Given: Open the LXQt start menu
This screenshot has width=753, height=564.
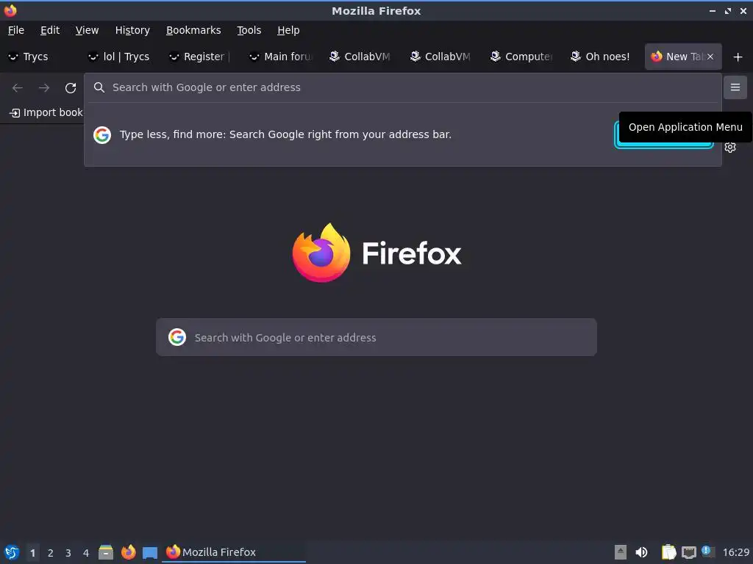Looking at the screenshot, I should point(12,552).
